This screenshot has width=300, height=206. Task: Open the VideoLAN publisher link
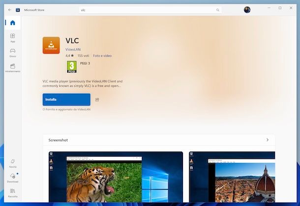[x=73, y=50]
